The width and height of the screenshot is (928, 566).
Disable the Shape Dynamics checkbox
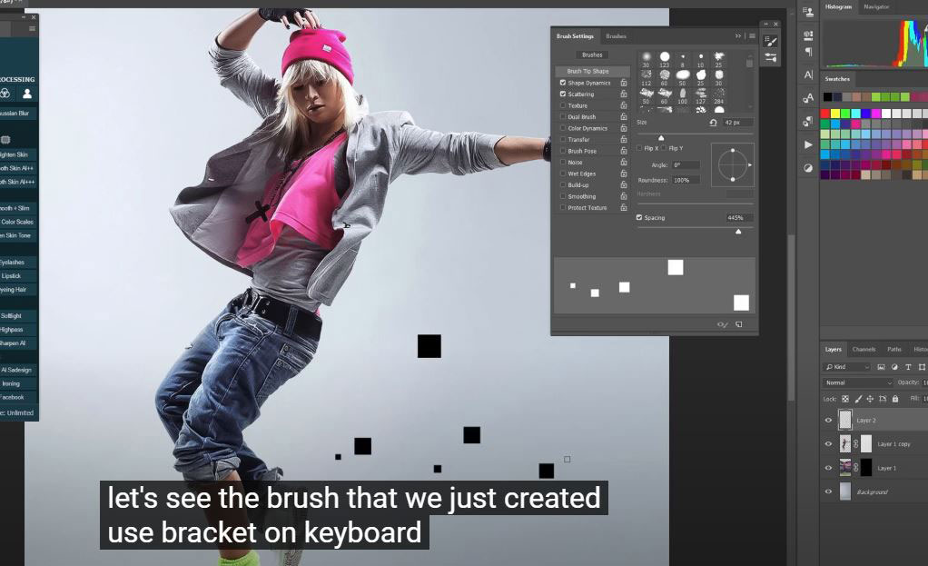tap(563, 83)
